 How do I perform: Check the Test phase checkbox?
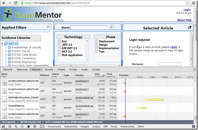[97, 51]
